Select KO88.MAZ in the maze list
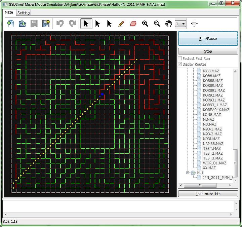This screenshot has width=242, height=227. pos(212,76)
